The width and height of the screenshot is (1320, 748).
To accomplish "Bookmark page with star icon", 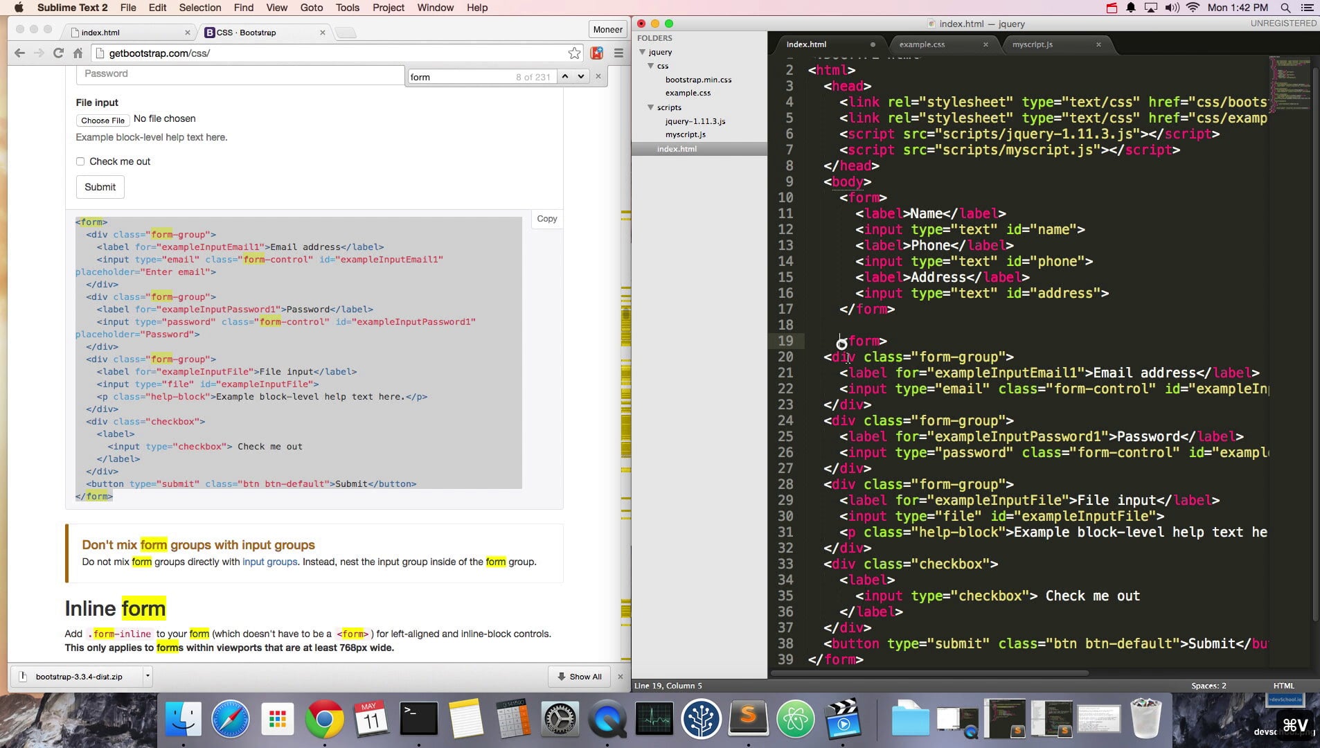I will pyautogui.click(x=574, y=53).
